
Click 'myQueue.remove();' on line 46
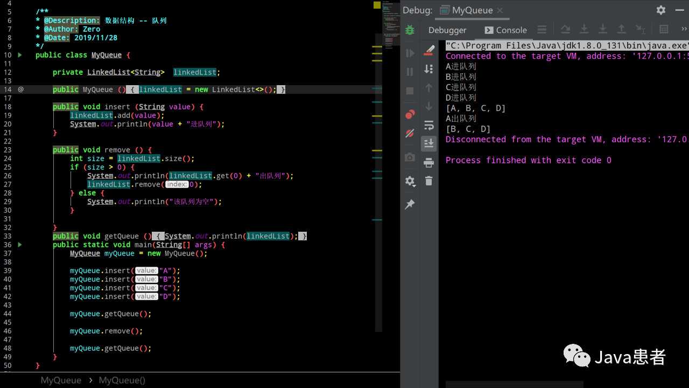[x=107, y=331]
